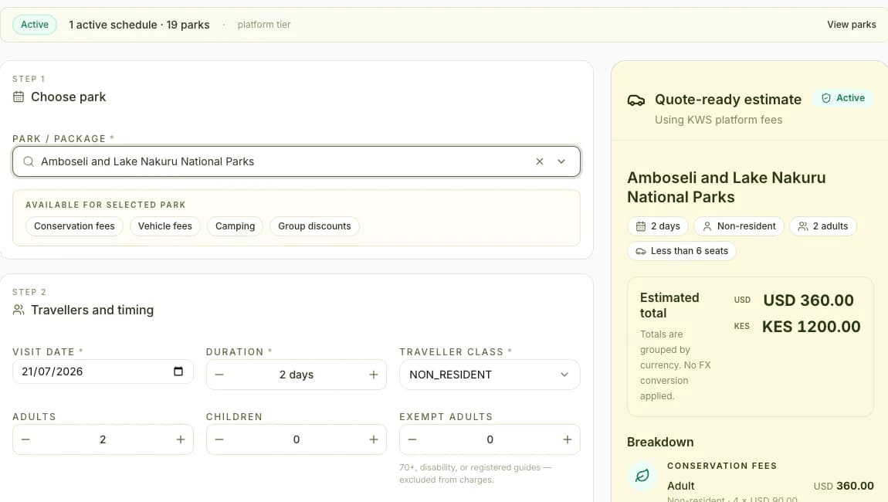Click the platform tier label
Screen dimensions: 888x502
264,25
